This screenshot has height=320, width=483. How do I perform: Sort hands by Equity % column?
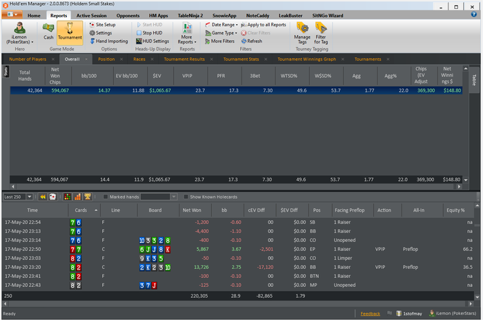coord(455,210)
